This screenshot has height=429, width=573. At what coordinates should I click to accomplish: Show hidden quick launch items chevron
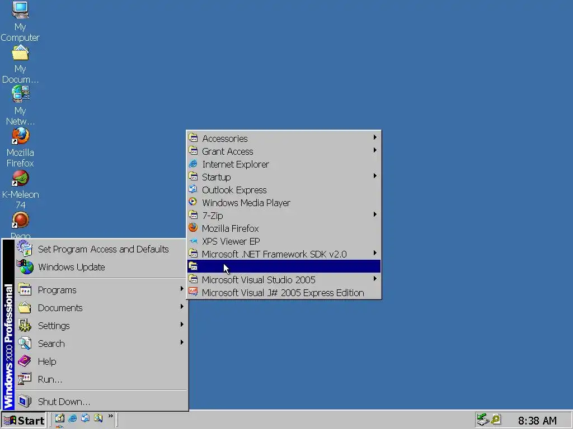(x=111, y=416)
